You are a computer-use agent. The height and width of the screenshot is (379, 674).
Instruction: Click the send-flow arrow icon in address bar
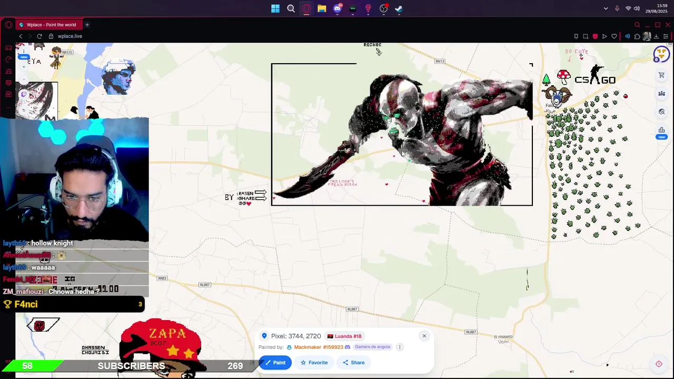[x=604, y=36]
